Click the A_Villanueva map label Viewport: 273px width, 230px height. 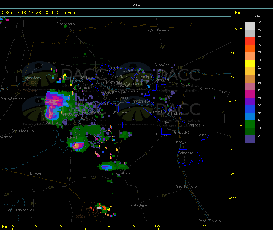[158, 30]
